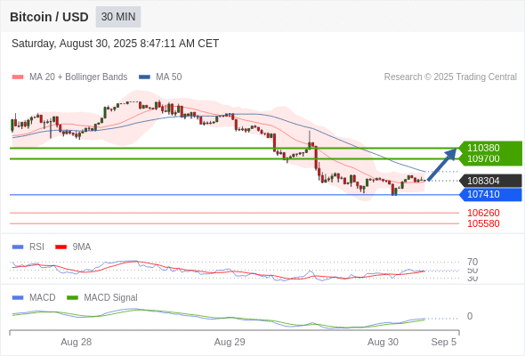
Task: Click the red MA 20 Bollinger legend swatch
Action: pos(18,77)
